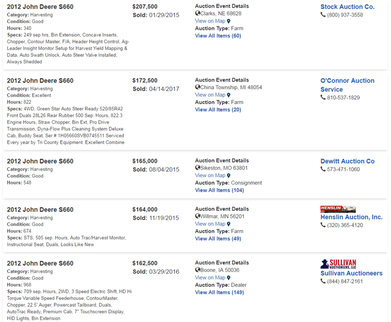The image size is (391, 322).
Task: View All Items (104) for Sikeston auction
Action: point(219,190)
